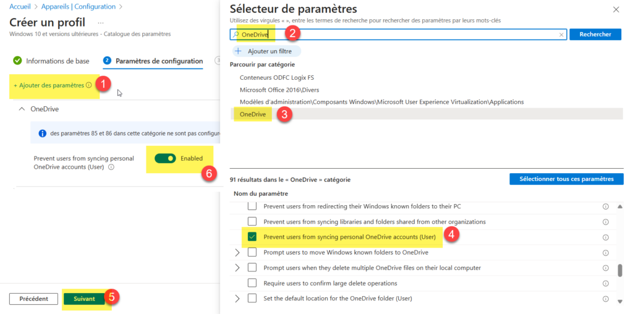Click the Nom du paramètre column header

pyautogui.click(x=261, y=194)
